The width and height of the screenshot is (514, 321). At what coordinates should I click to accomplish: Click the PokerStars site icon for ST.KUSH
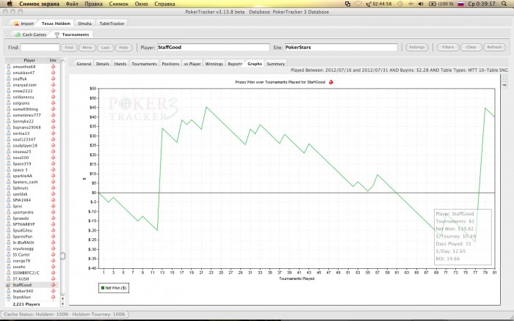53,278
